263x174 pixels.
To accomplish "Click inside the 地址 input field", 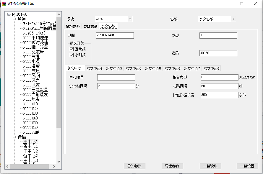I will [x=115, y=35].
